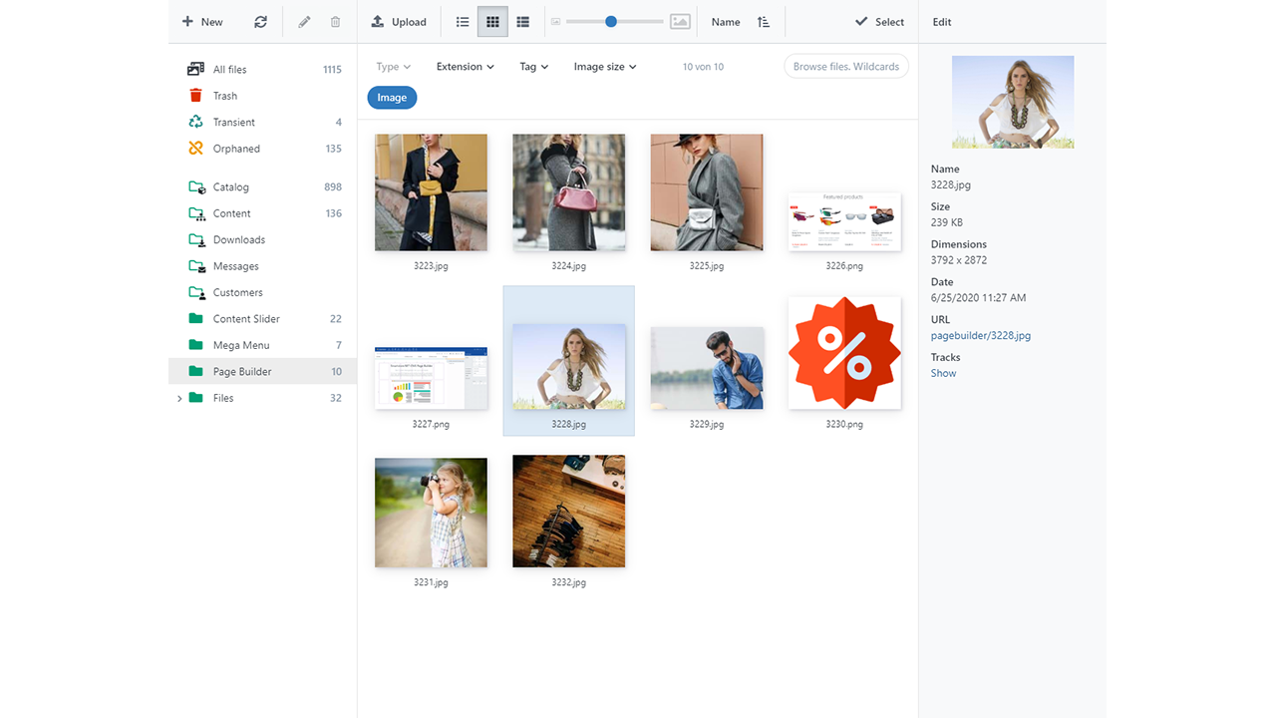Open the New menu
The image size is (1276, 718).
(x=202, y=22)
